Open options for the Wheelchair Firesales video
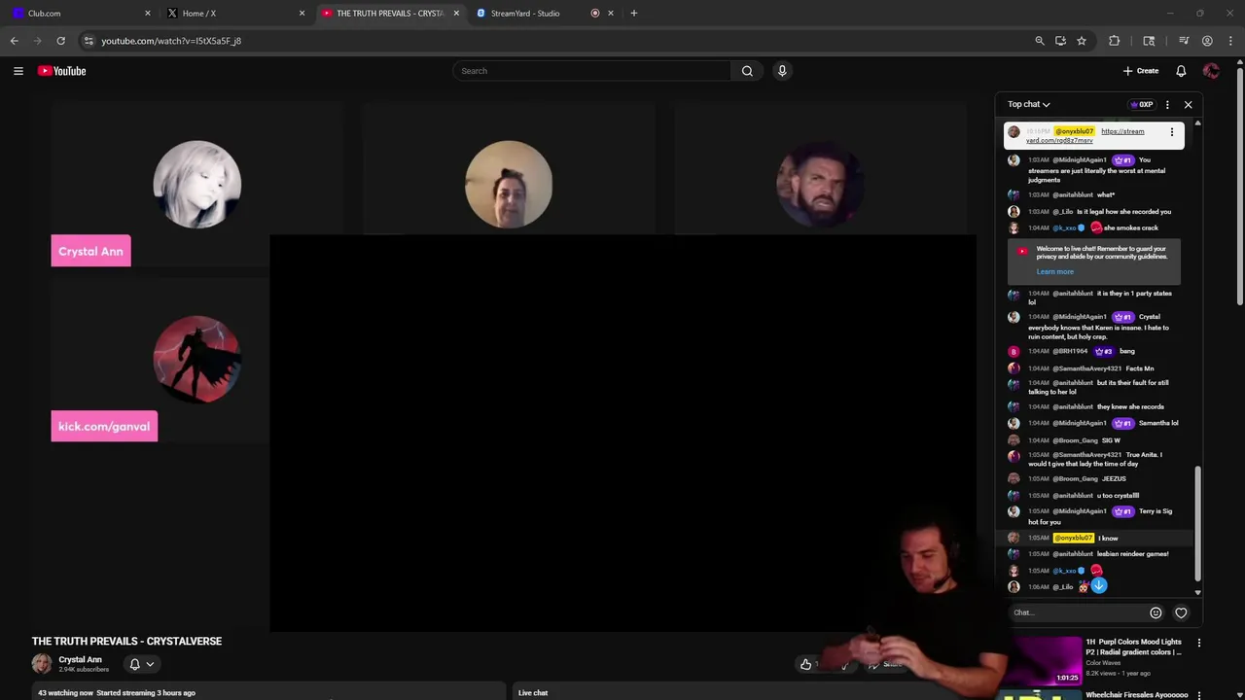The height and width of the screenshot is (700, 1245). click(1198, 695)
